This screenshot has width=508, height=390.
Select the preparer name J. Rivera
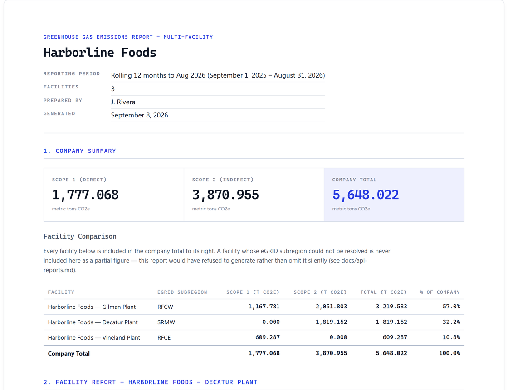(x=123, y=102)
